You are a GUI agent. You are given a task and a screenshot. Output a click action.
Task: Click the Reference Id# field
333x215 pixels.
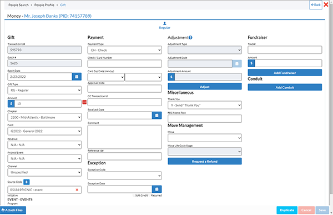(x=125, y=156)
